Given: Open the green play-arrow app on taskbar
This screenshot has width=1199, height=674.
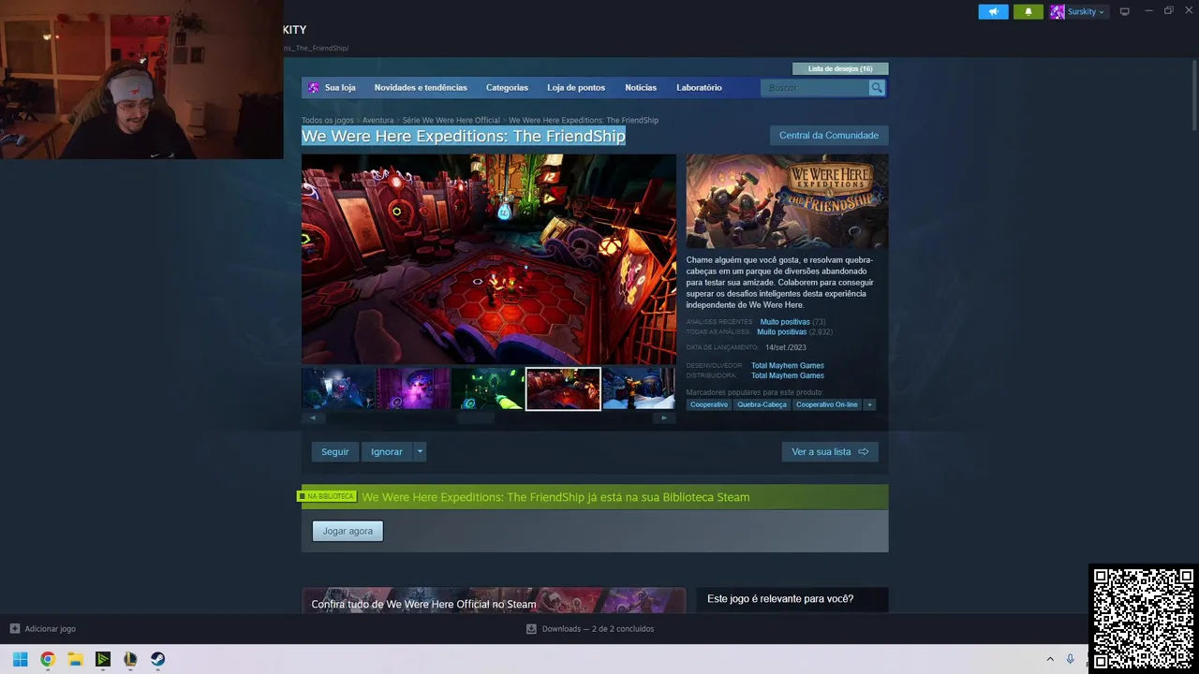Looking at the screenshot, I should click(x=103, y=659).
